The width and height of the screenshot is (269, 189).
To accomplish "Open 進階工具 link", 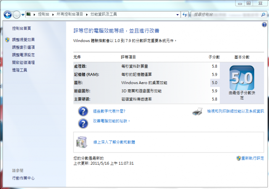I will point(20,70).
